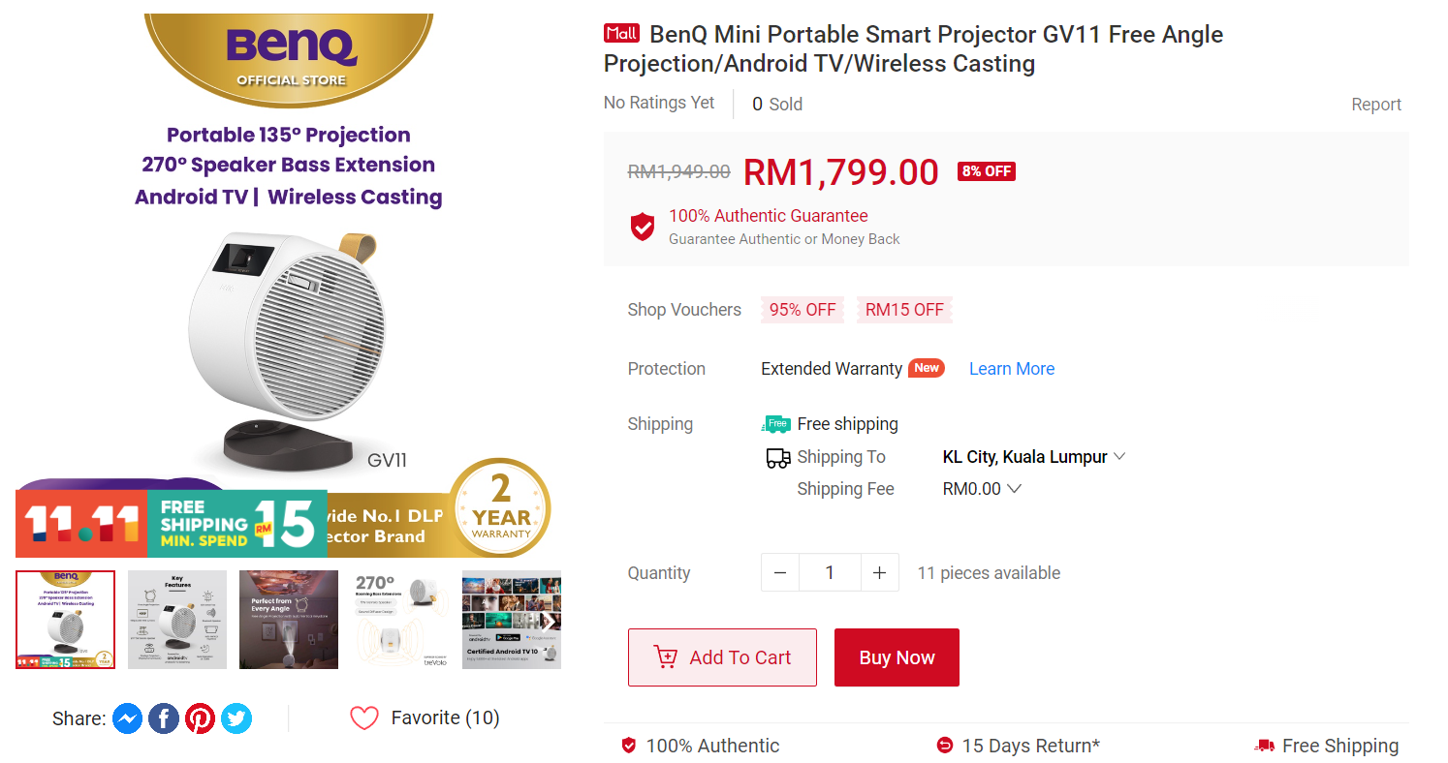Select the free shipping truck icon
Viewport: 1448px width, 763px height.
1265,746
